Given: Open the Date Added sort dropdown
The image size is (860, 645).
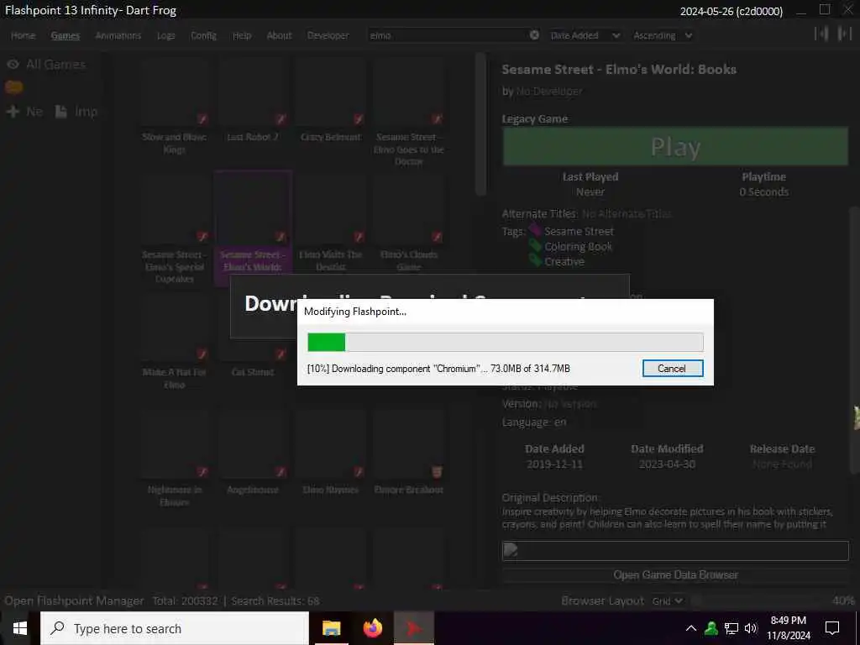Looking at the screenshot, I should click(585, 35).
